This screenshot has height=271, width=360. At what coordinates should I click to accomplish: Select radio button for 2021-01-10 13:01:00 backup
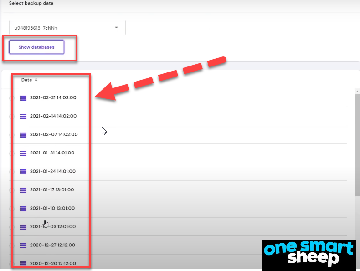pyautogui.click(x=11, y=209)
